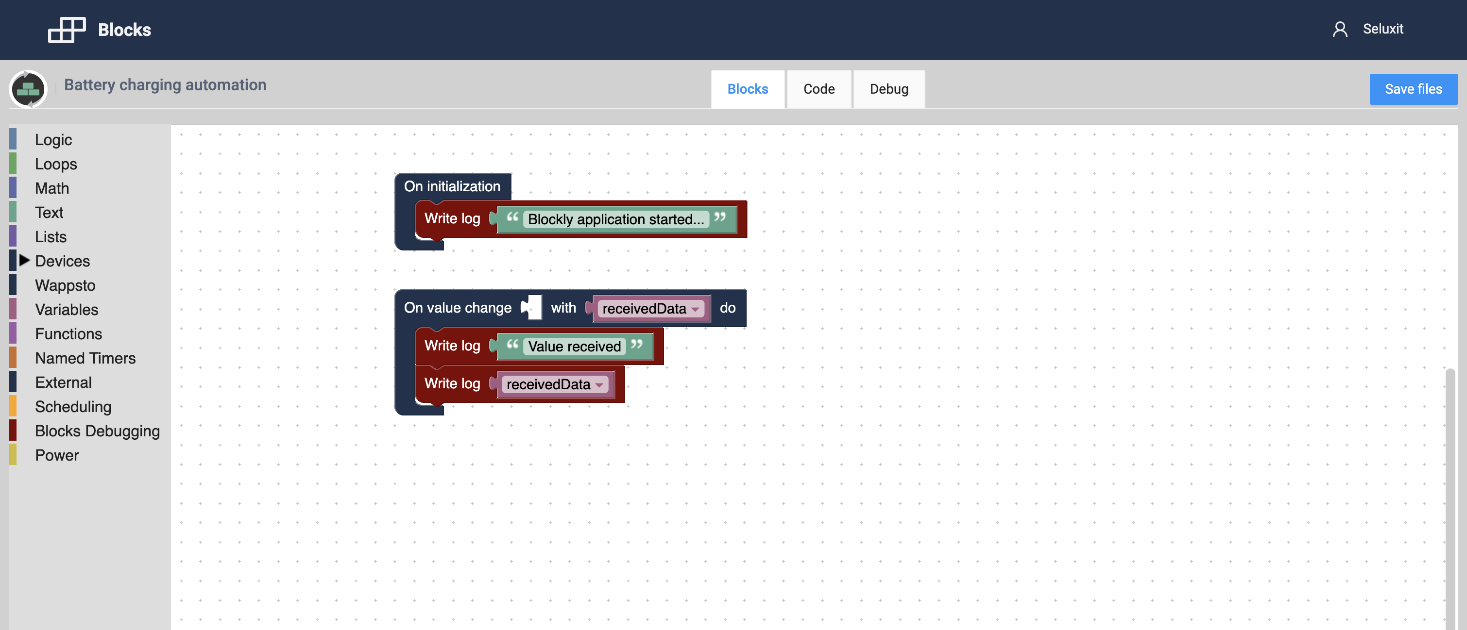Click the Loops category icon

coord(13,164)
